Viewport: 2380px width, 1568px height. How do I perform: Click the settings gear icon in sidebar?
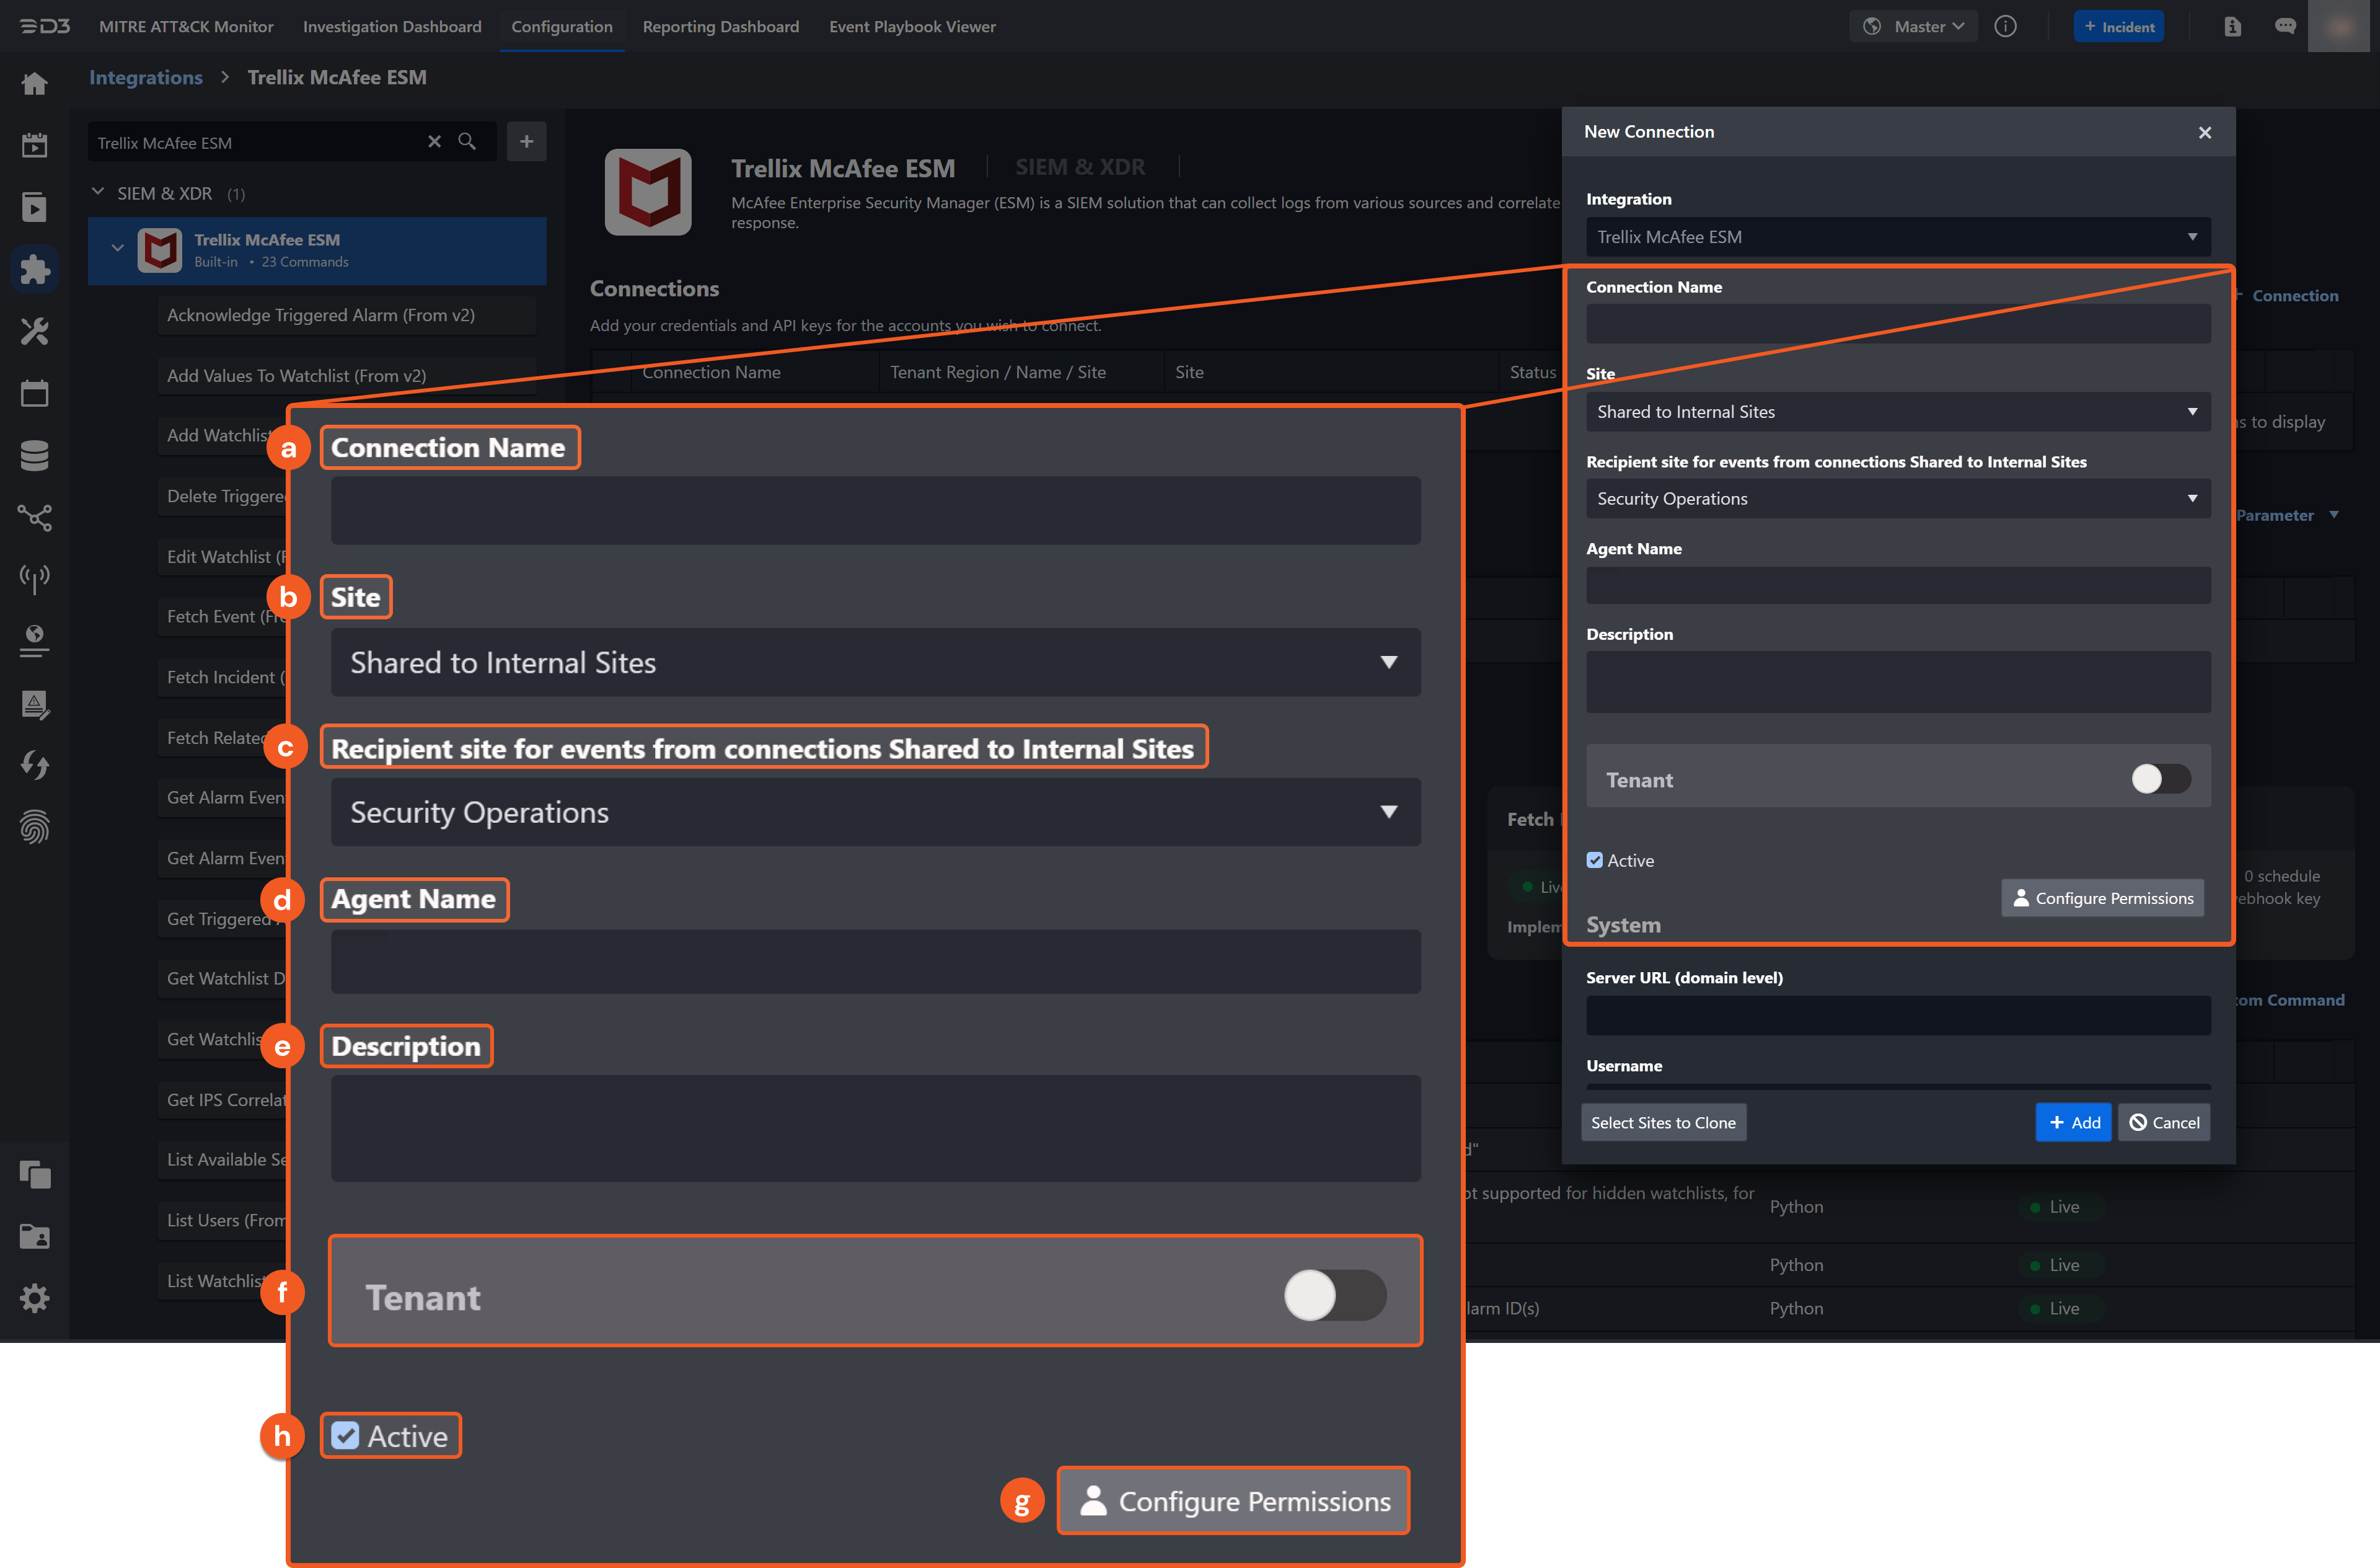[x=34, y=1298]
